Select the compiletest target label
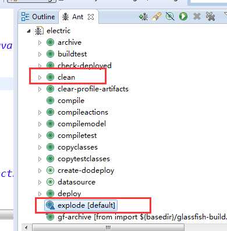Viewport: 227px width, 231px height. point(77,136)
